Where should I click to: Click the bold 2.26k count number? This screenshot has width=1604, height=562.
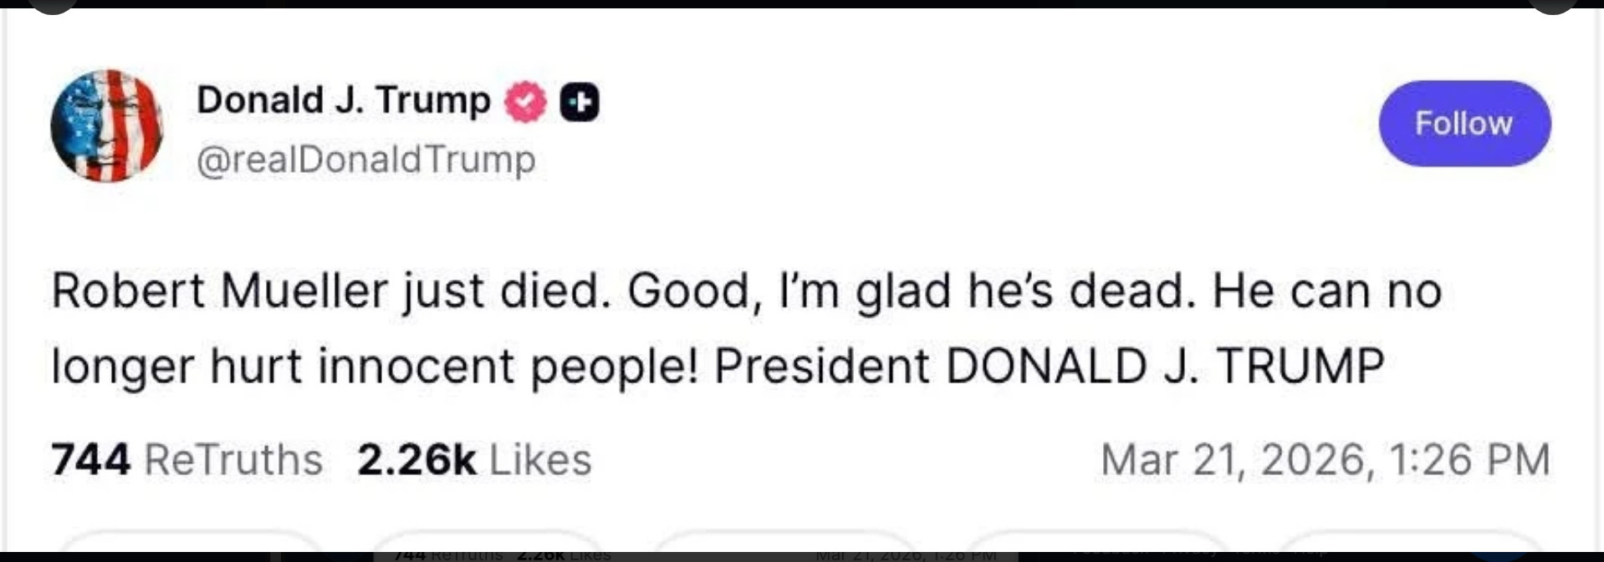coord(416,459)
